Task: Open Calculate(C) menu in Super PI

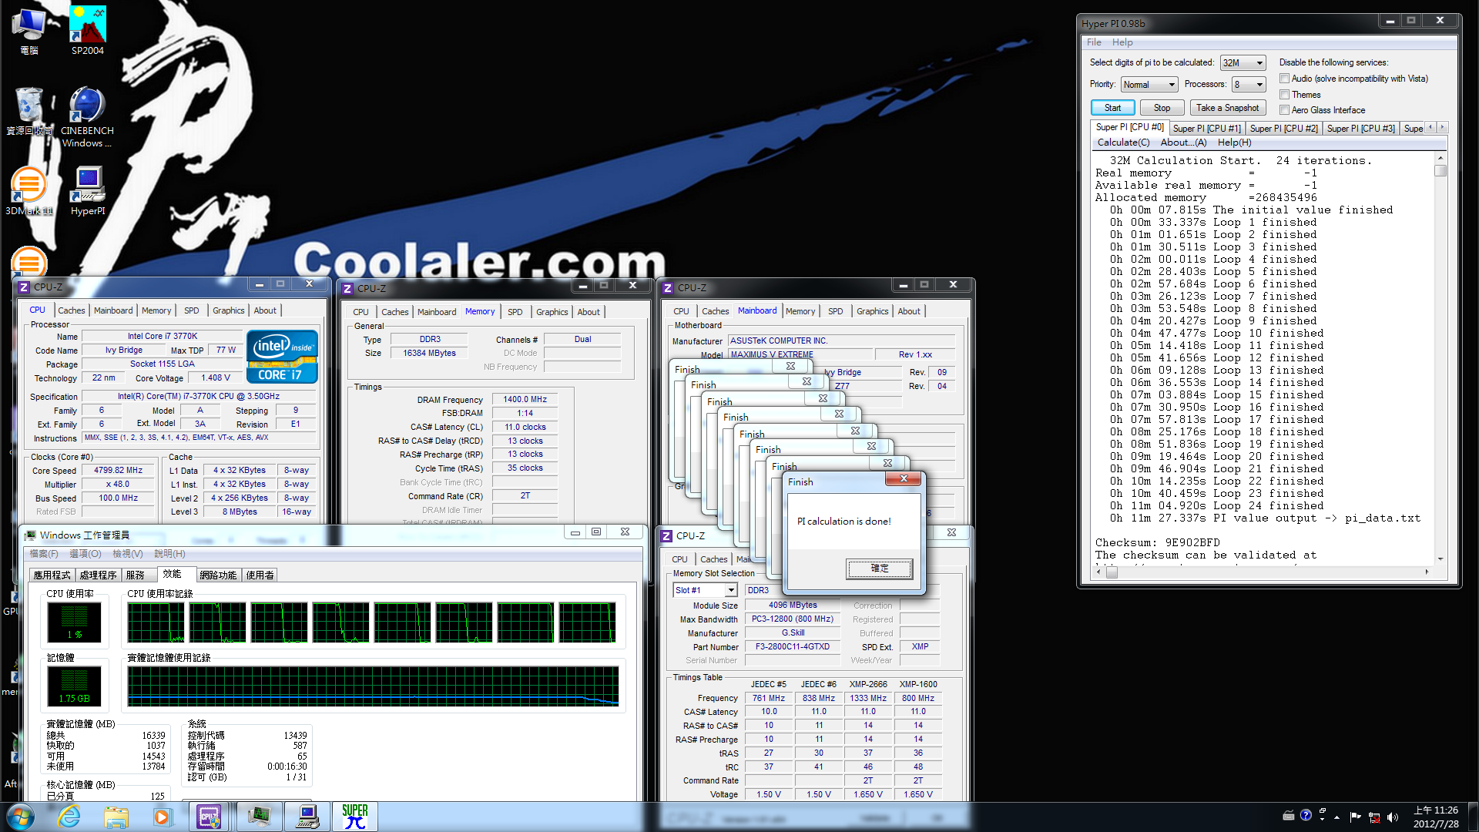Action: click(1123, 143)
